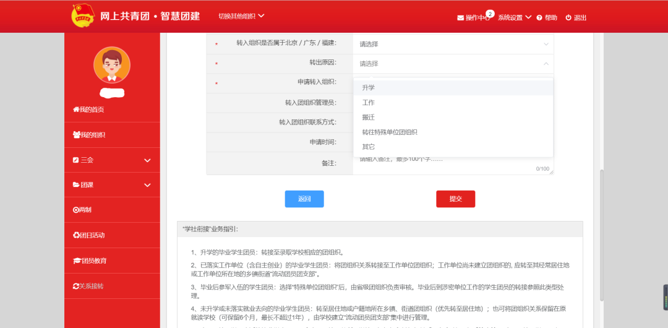This screenshot has width=668, height=328.
Task: Click the red 提交 button
Action: (455, 199)
